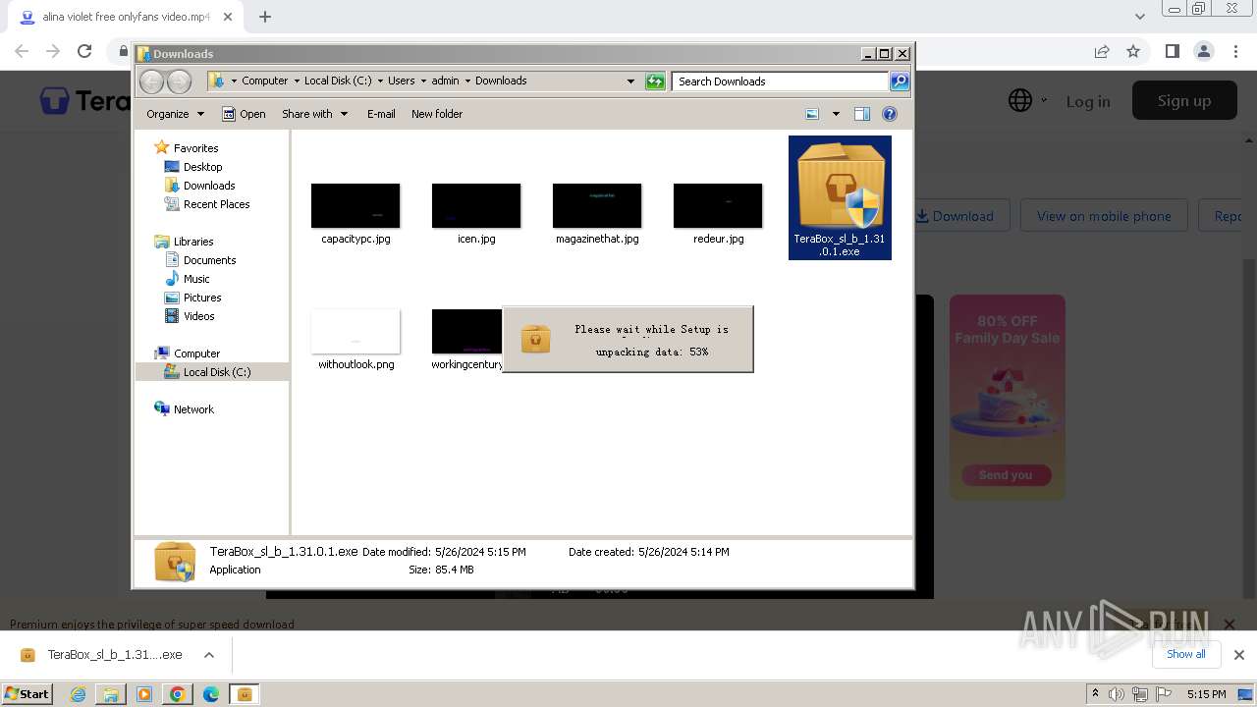The width and height of the screenshot is (1257, 707).
Task: Toggle Chrome's side panel icon
Action: [x=1173, y=51]
